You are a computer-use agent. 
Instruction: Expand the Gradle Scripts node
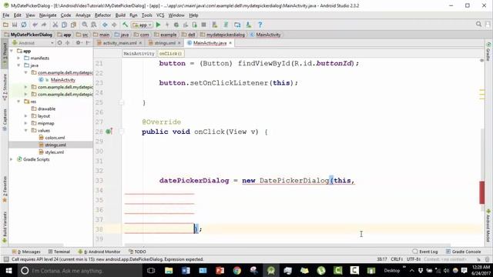(12, 159)
